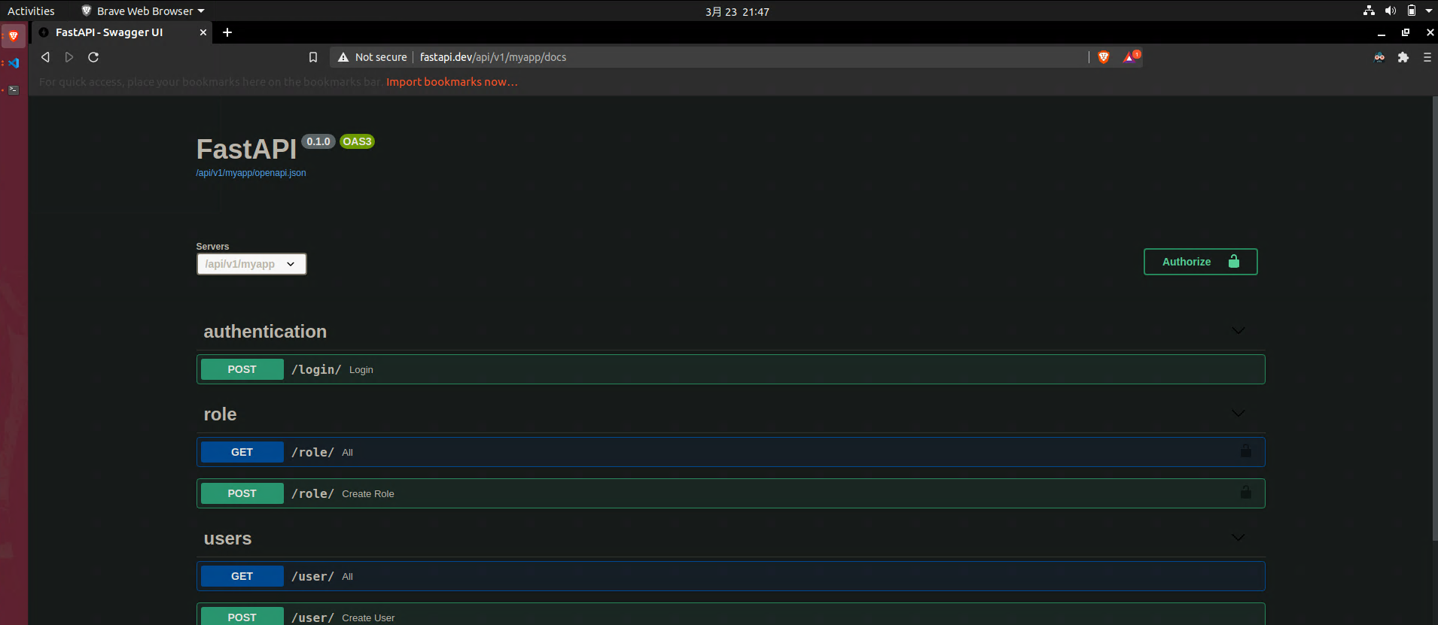The width and height of the screenshot is (1438, 625).
Task: Click the 0.1.0 version badge
Action: (318, 141)
